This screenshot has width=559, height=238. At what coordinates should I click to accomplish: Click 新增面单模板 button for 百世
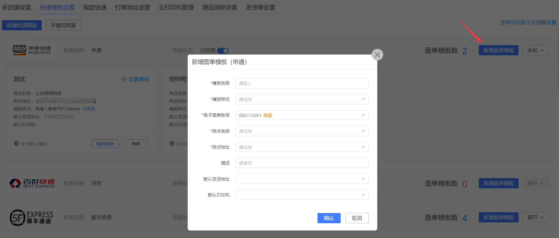498,183
